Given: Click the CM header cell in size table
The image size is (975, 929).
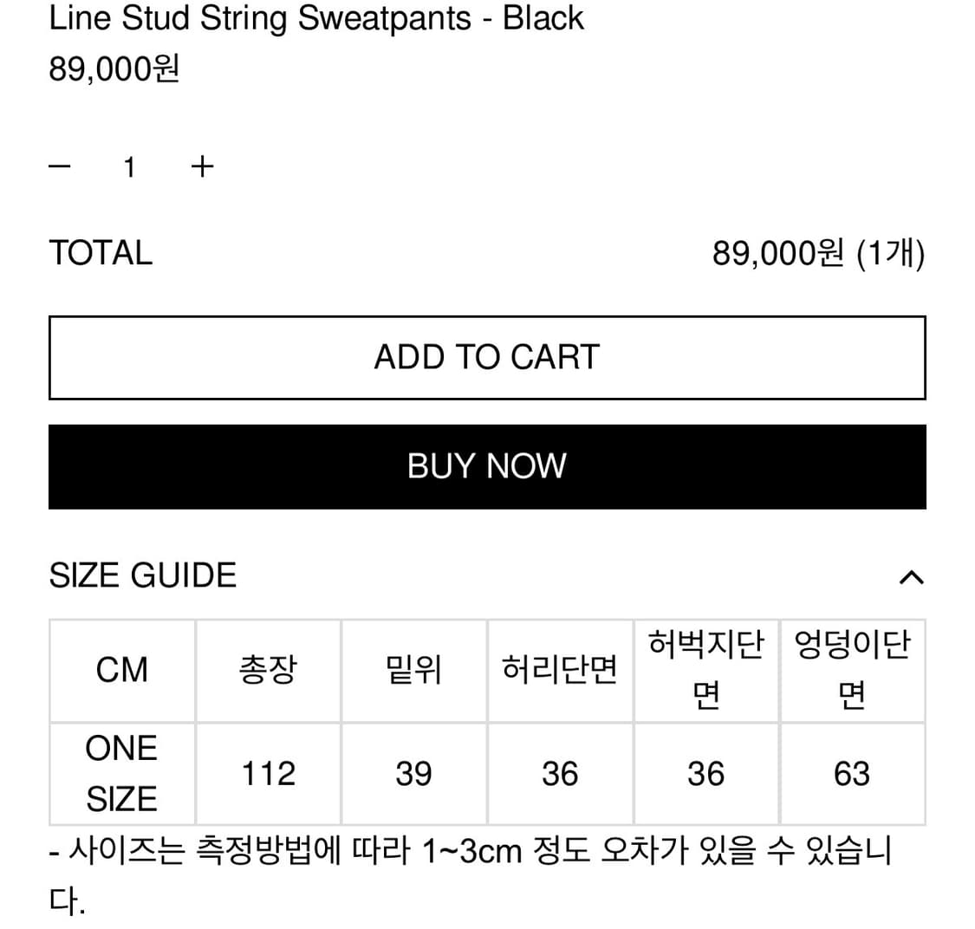Looking at the screenshot, I should tap(121, 670).
